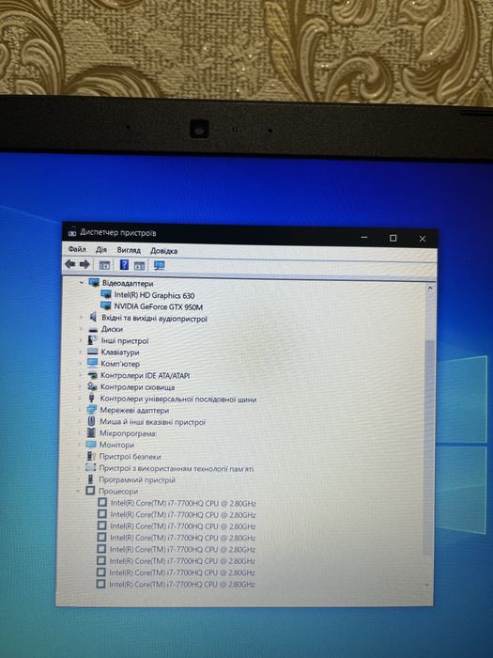
Task: Click the Scan for hardware changes monitor icon
Action: pos(160,265)
